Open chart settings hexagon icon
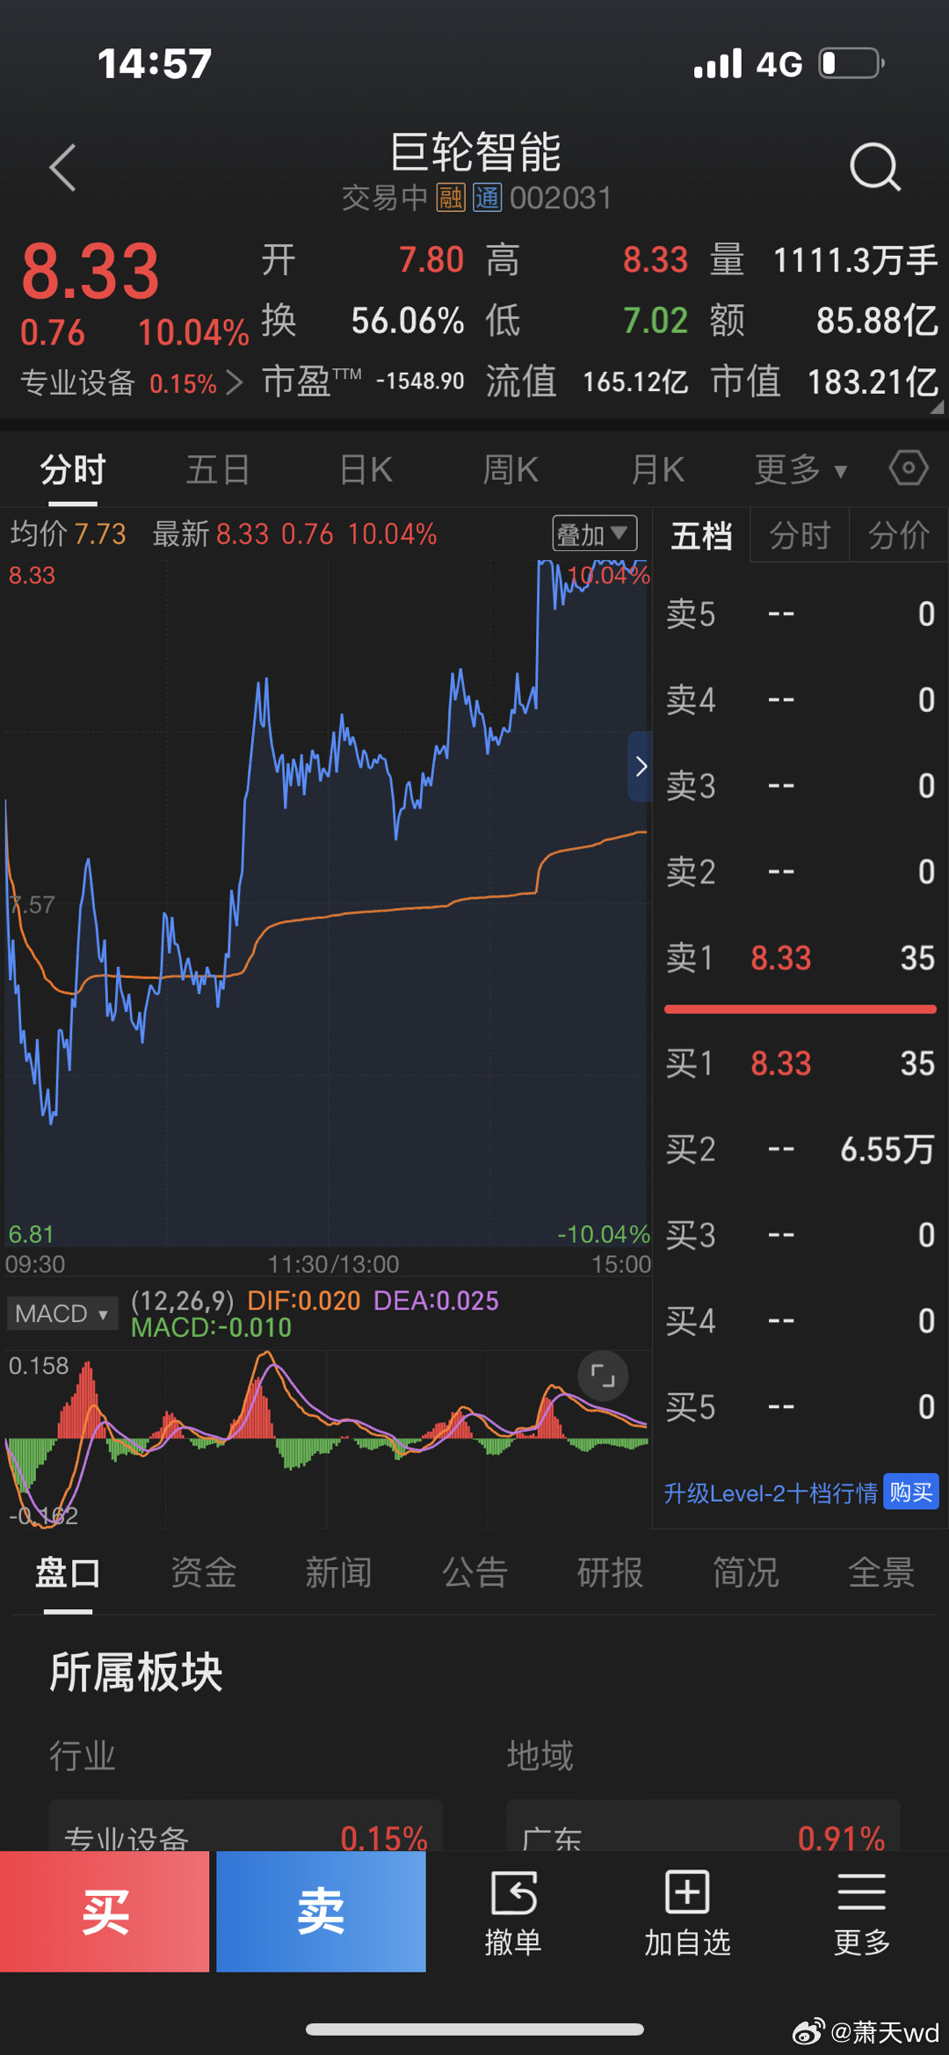Image resolution: width=949 pixels, height=2055 pixels. point(908,468)
